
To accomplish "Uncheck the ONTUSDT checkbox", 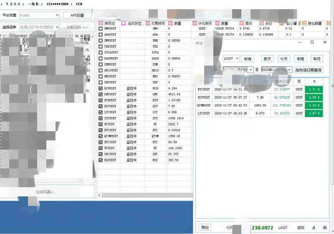I will (101, 94).
